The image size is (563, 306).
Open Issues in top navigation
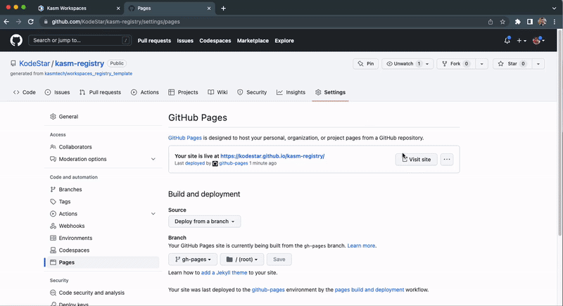[x=185, y=41]
